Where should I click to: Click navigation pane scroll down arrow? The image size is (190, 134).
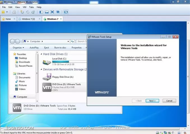pos(37,101)
